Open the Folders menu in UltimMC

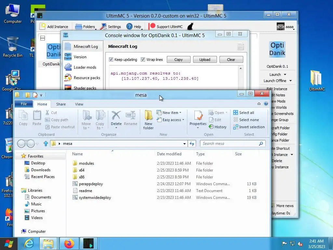pos(86,27)
